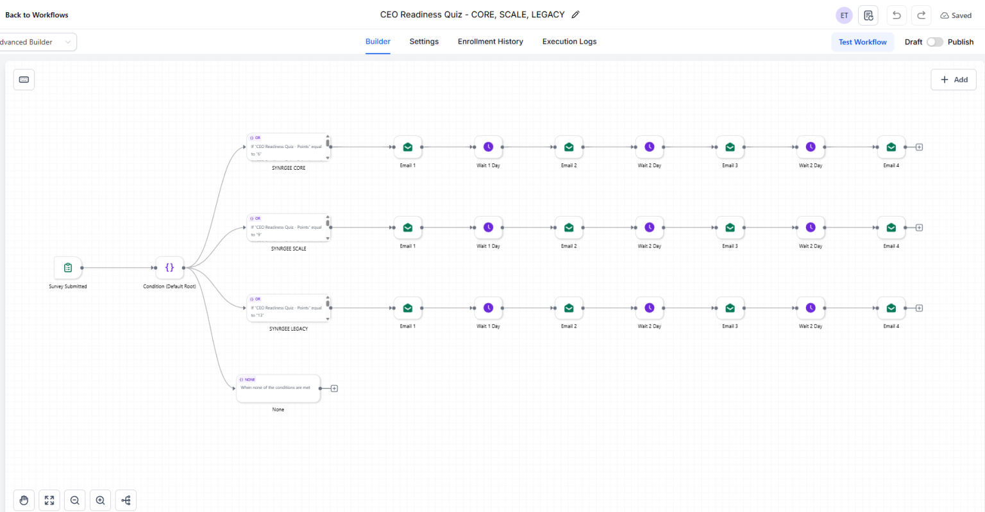Add step after Email 4 in LEGACY branch

(919, 308)
